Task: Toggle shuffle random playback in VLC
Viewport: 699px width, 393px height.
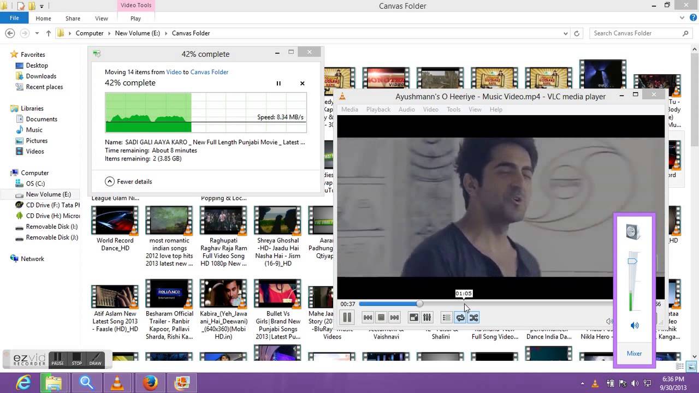Action: [x=473, y=317]
